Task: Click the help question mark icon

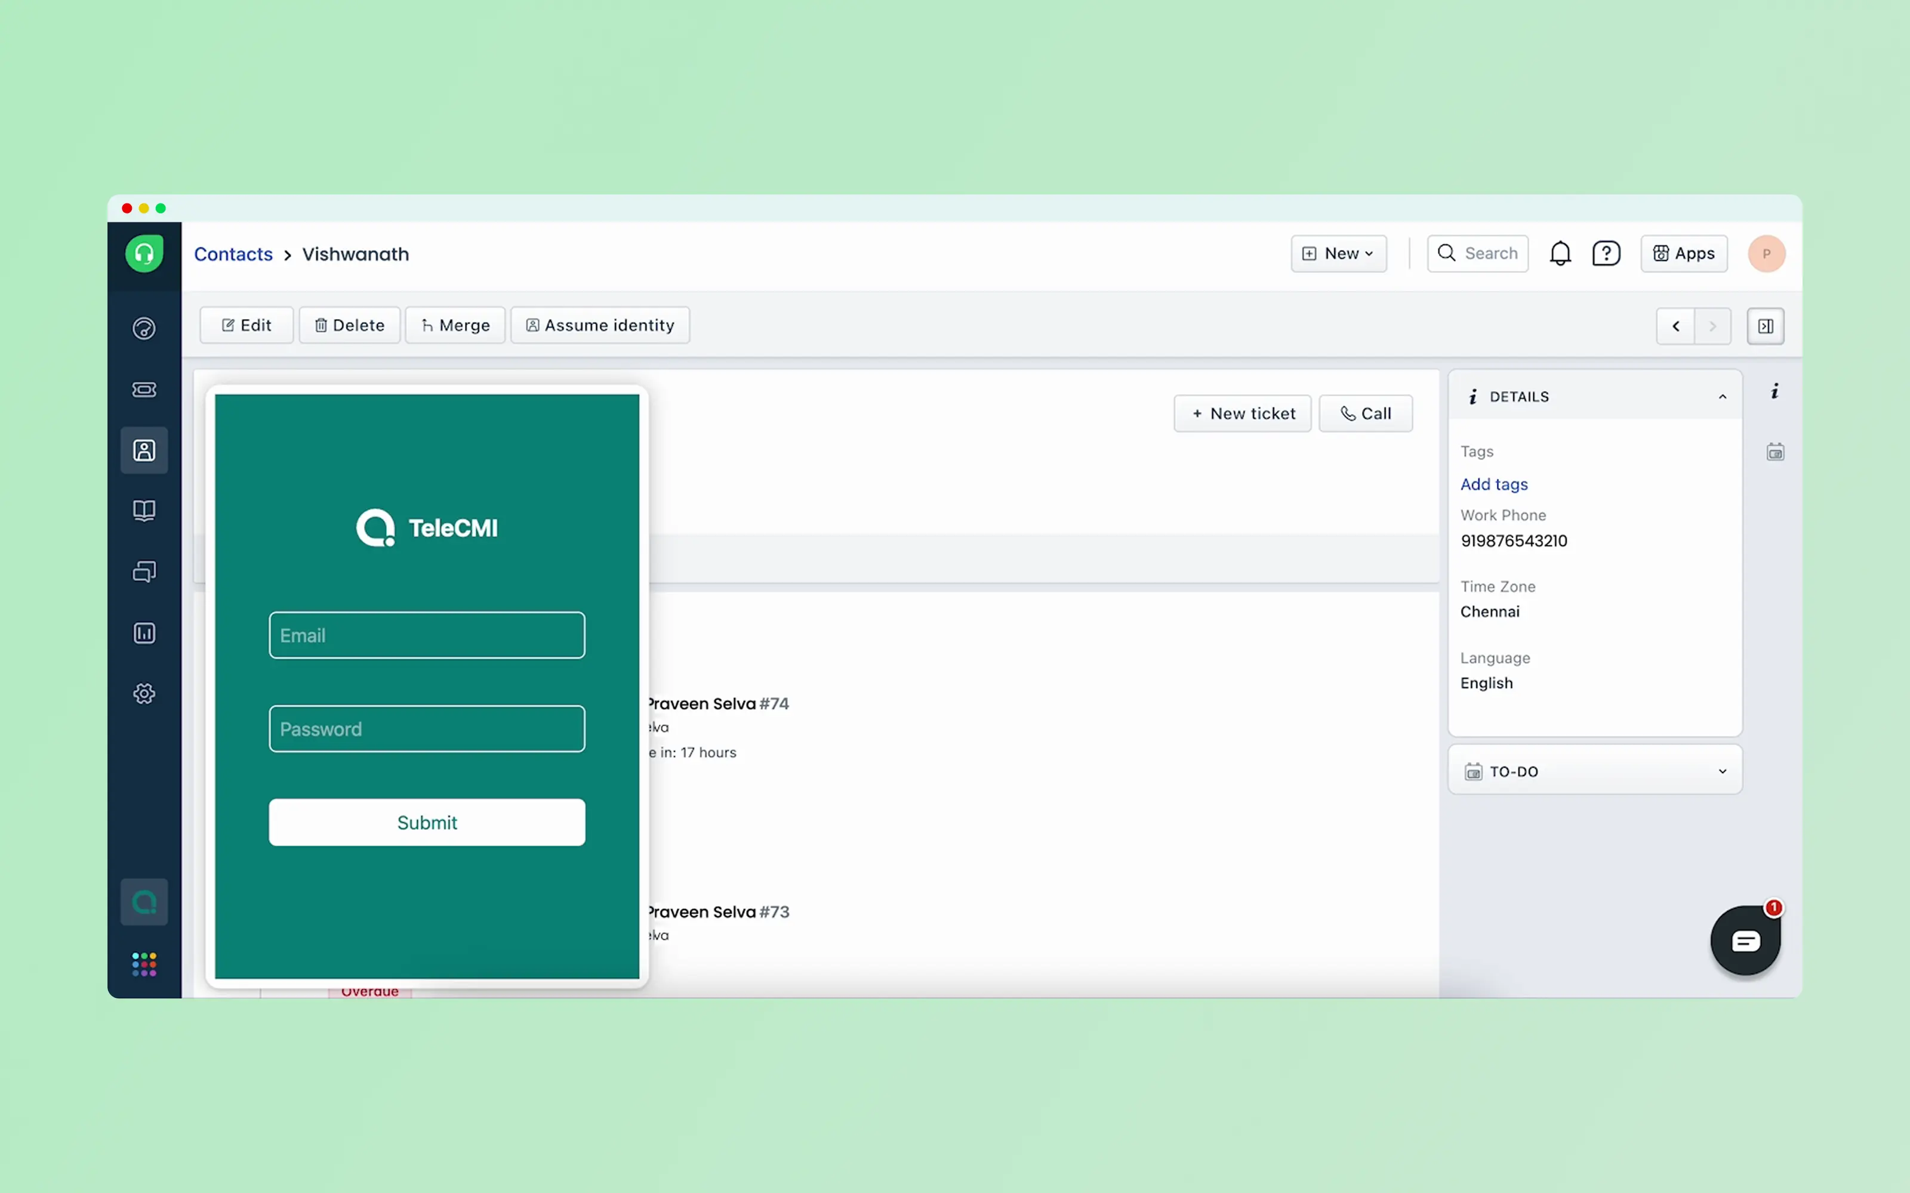Action: click(x=1606, y=254)
